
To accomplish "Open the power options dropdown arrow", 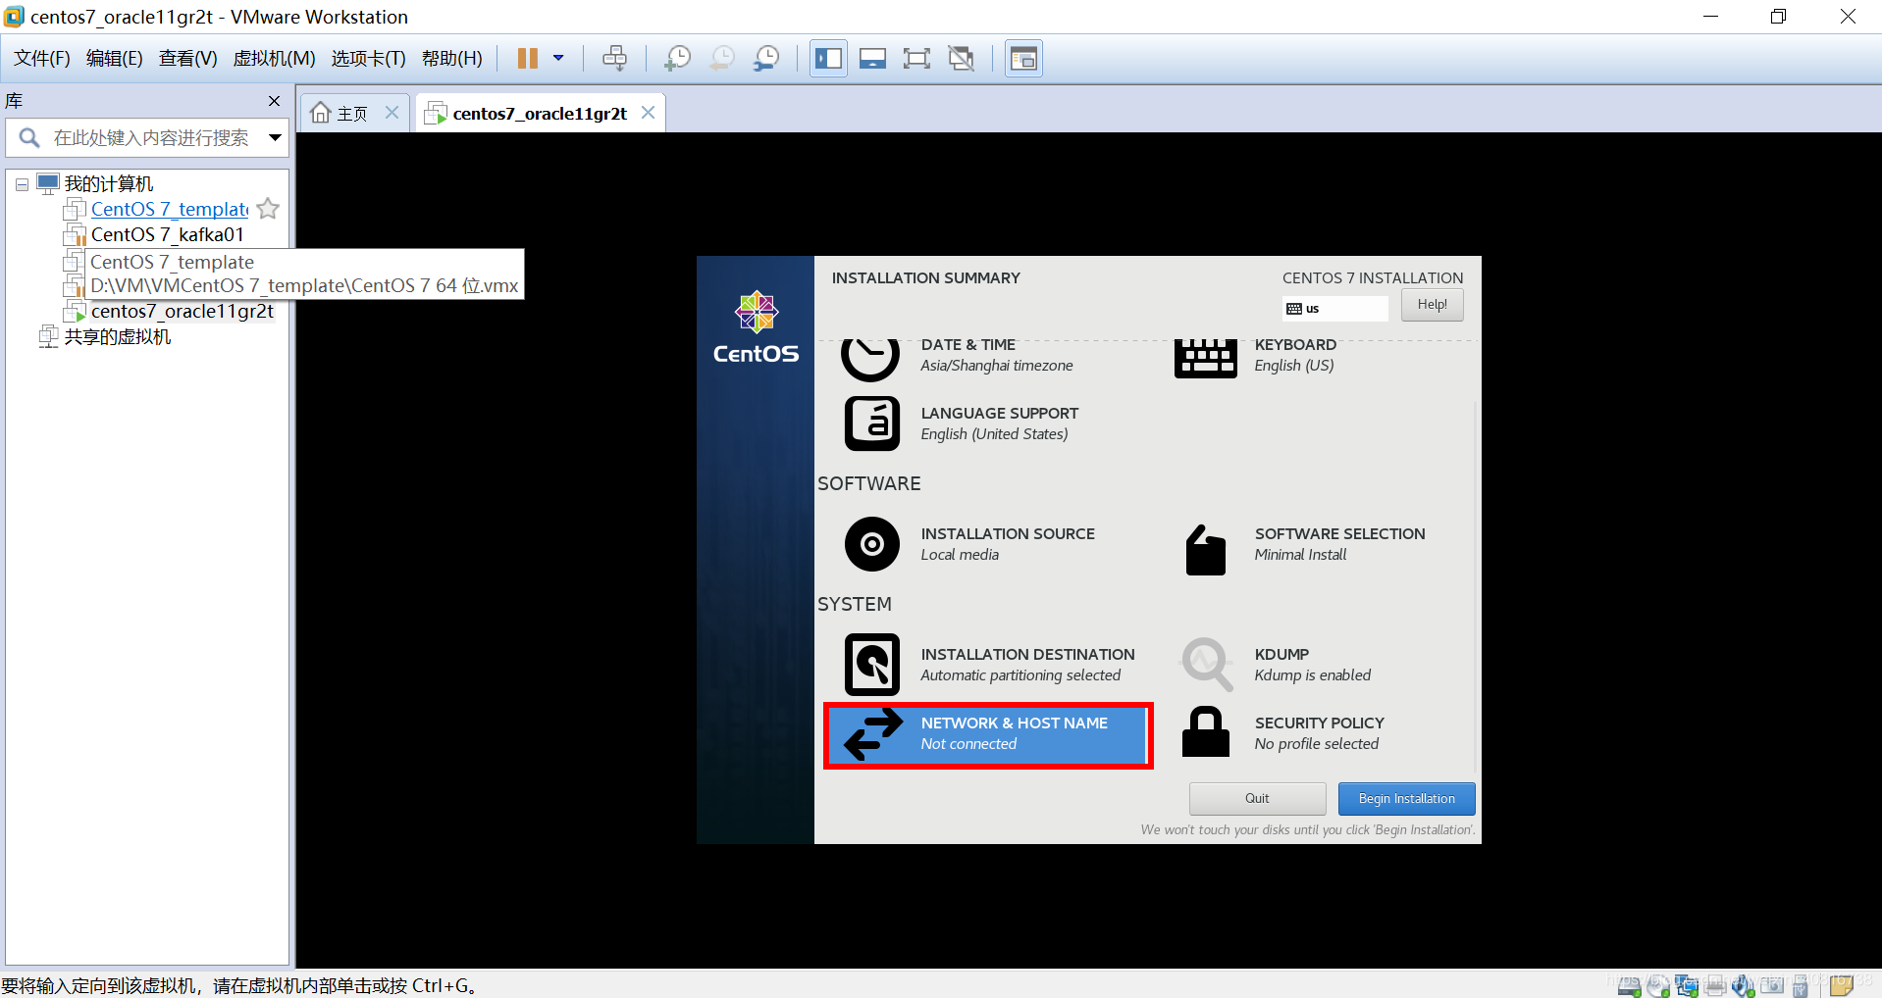I will tap(558, 59).
